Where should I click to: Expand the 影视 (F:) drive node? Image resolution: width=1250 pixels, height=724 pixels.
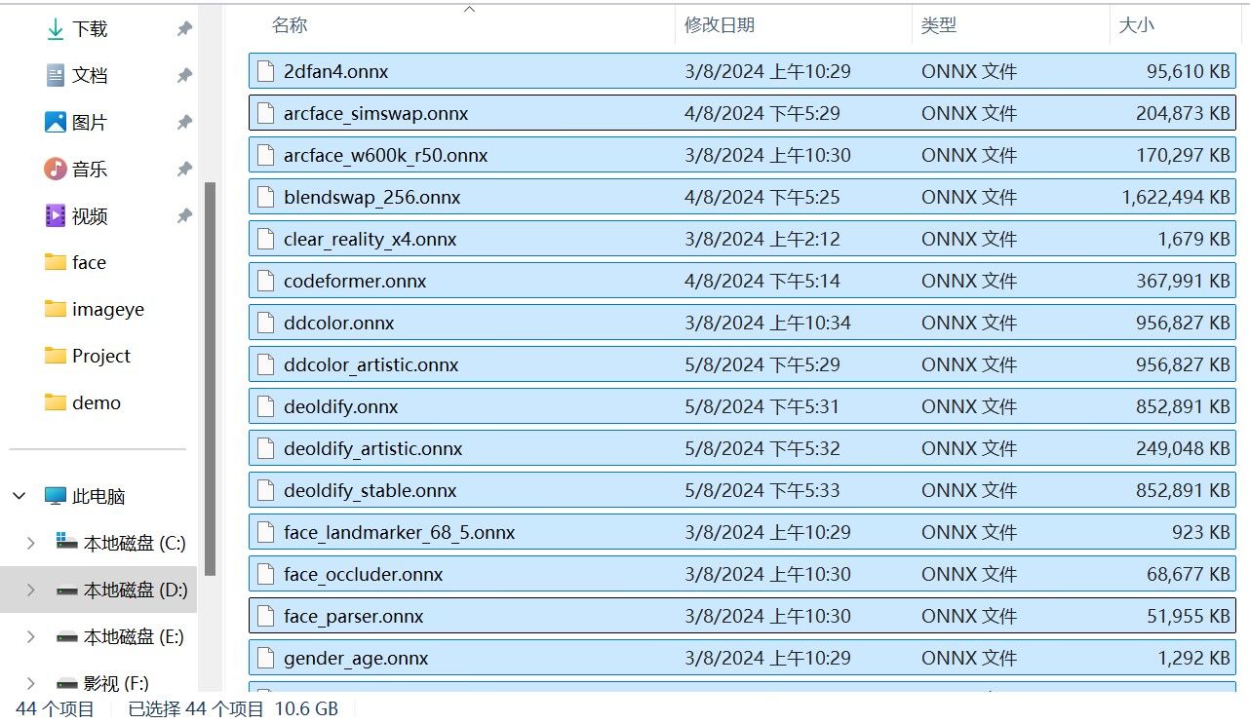30,683
